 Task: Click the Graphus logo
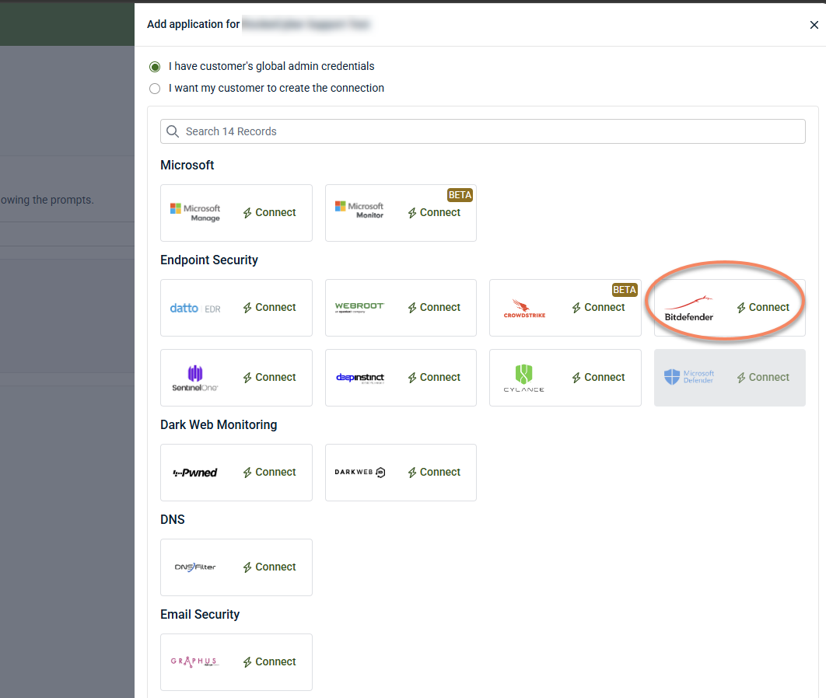[x=194, y=661]
